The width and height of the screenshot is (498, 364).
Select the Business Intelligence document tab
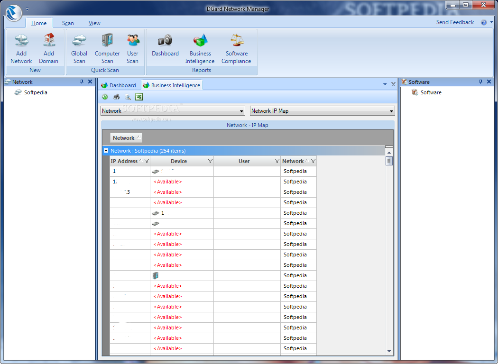coord(172,85)
